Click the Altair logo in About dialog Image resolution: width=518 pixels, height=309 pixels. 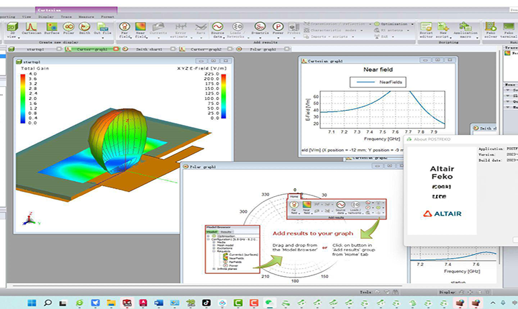(442, 214)
